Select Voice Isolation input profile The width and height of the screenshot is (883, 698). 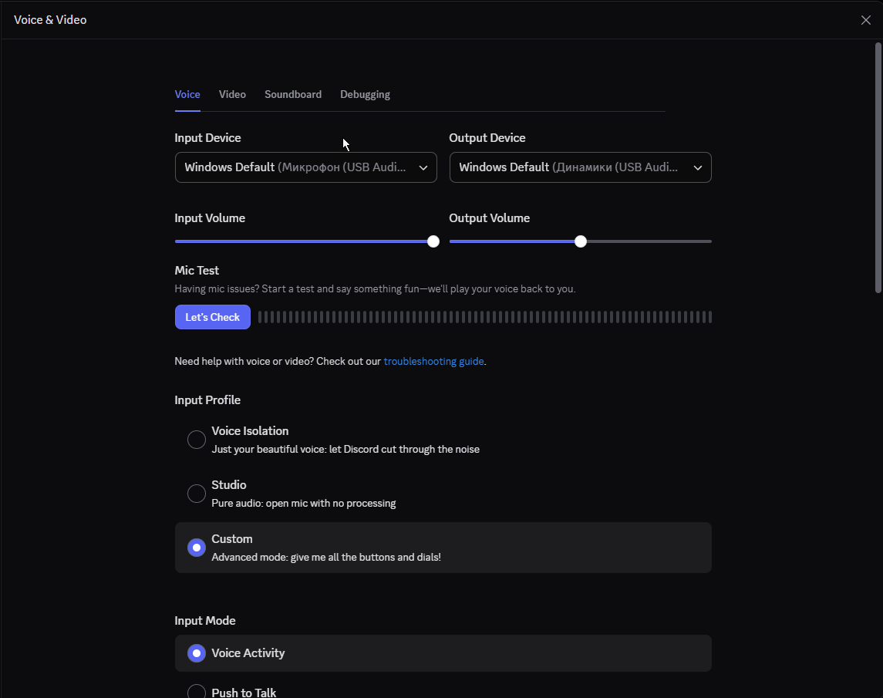click(197, 440)
